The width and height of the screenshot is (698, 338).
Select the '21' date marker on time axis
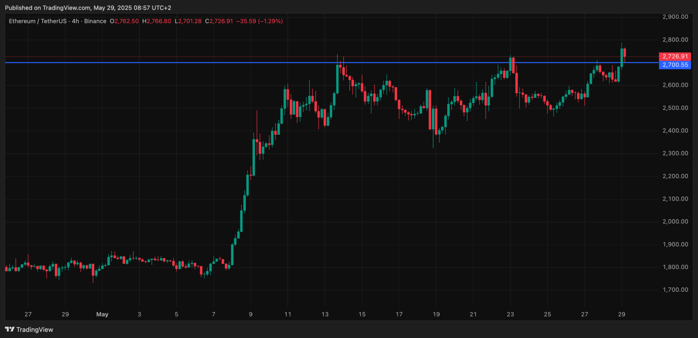pyautogui.click(x=473, y=314)
